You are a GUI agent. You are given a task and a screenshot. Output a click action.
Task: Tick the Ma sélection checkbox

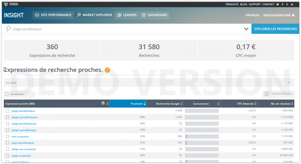7,94
